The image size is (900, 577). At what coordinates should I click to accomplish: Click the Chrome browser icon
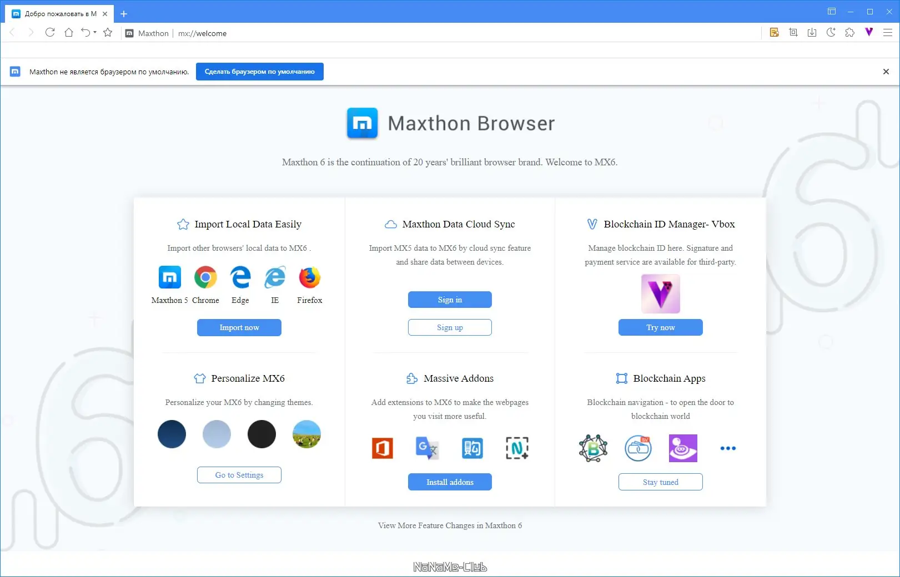(x=205, y=277)
